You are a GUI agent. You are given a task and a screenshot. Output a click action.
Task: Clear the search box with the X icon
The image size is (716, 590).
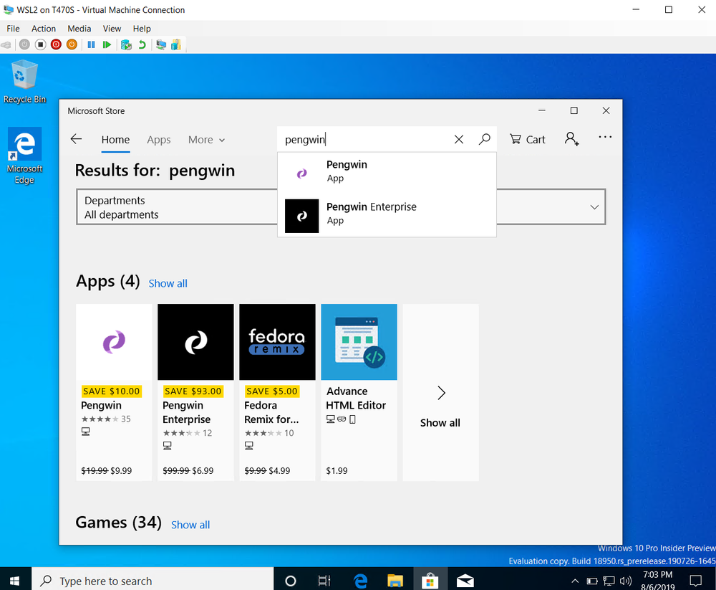point(459,139)
